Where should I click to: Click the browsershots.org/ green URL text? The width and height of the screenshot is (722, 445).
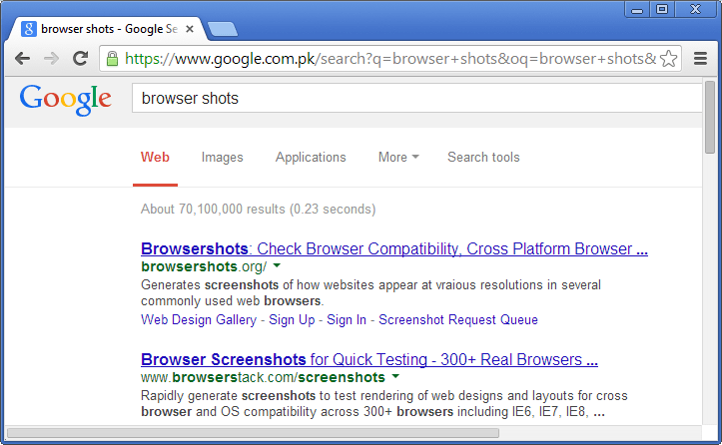coord(204,266)
